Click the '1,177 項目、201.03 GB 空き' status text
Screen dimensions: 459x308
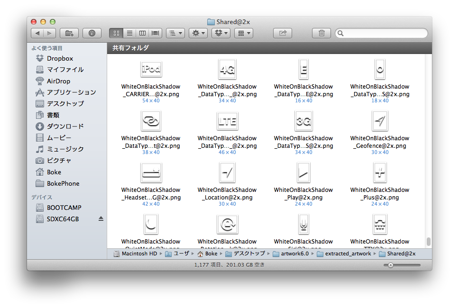(229, 265)
